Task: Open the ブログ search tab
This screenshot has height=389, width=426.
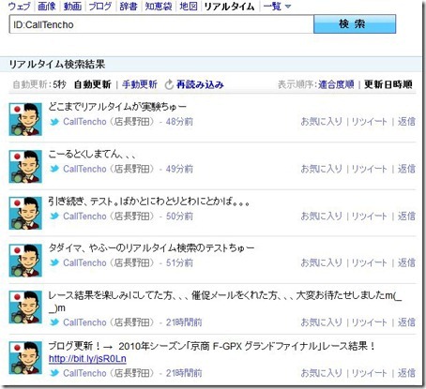Action: (100, 6)
